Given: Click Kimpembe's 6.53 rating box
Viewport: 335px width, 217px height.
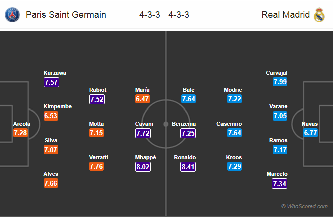Looking at the screenshot, I should coord(52,116).
